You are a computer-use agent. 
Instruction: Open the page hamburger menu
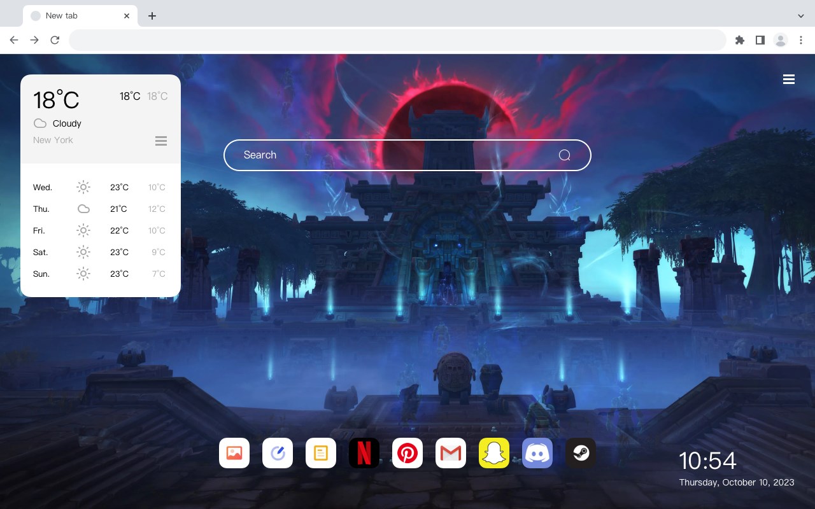pos(789,80)
